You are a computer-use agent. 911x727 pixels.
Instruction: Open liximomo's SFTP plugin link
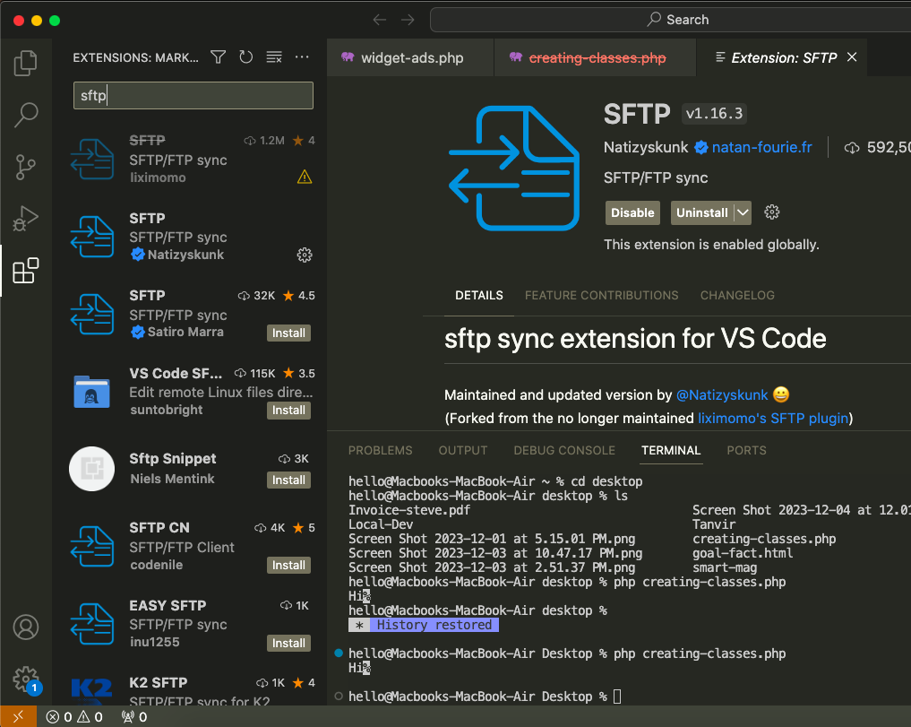point(773,418)
